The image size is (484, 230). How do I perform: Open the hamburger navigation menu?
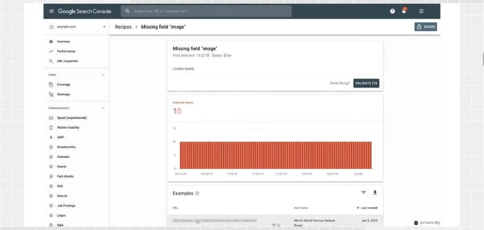51,11
